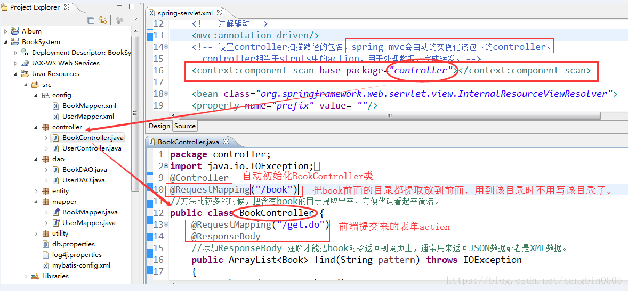Fold the XML comment at line 14

pyautogui.click(x=166, y=47)
